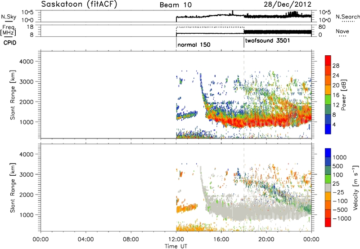Click the 'Slant Range [km]' label of the velocity panel
Screen dimensions: 360x249
tap(13, 188)
